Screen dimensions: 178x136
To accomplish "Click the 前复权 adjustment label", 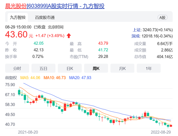I will tap(11, 78).
